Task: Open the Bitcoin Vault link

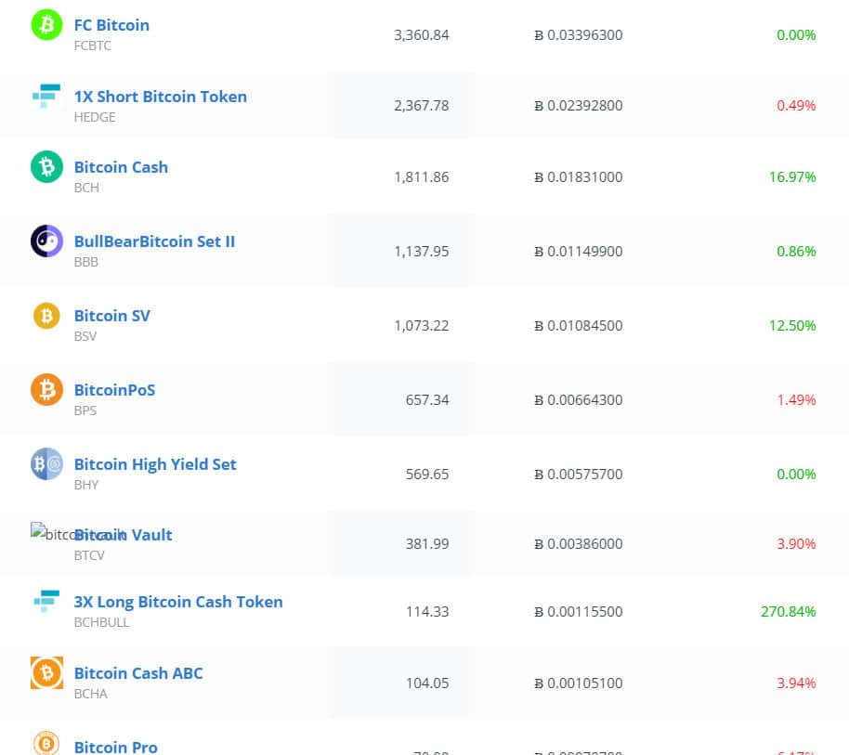Action: point(123,535)
